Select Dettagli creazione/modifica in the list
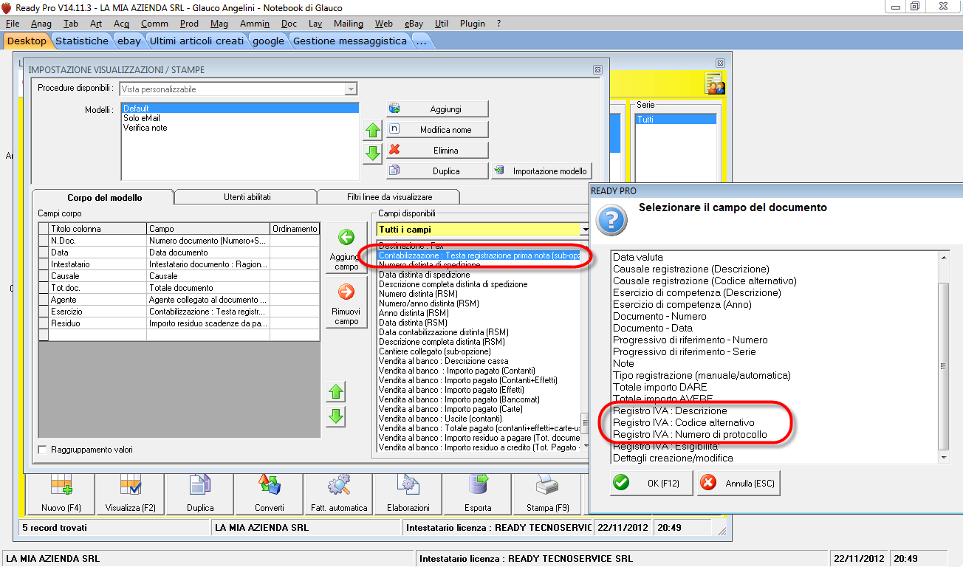Image resolution: width=963 pixels, height=567 pixels. click(x=774, y=458)
